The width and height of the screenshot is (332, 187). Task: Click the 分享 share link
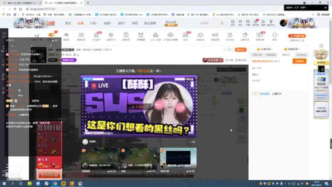click(x=229, y=60)
